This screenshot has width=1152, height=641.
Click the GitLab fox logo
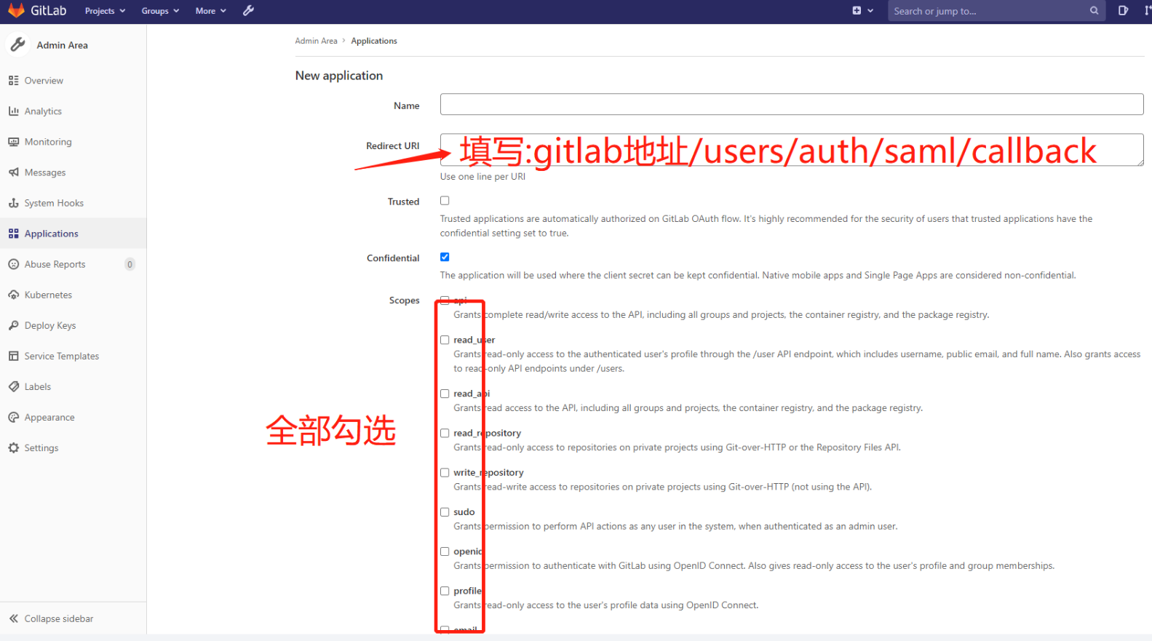16,10
